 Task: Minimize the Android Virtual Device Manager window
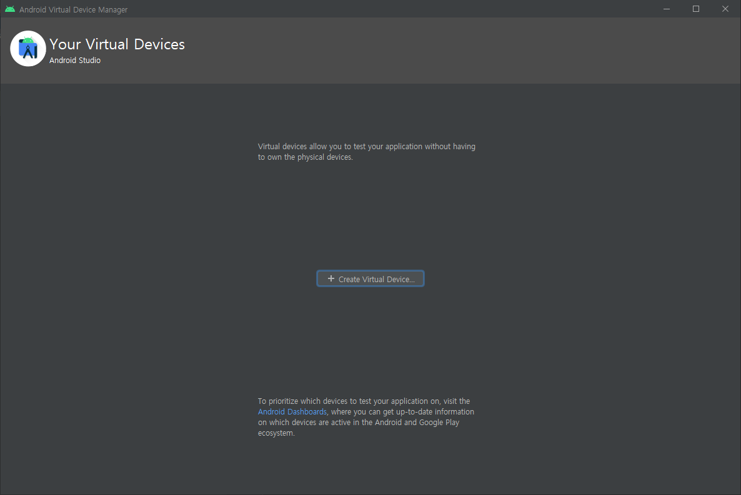[x=666, y=9]
